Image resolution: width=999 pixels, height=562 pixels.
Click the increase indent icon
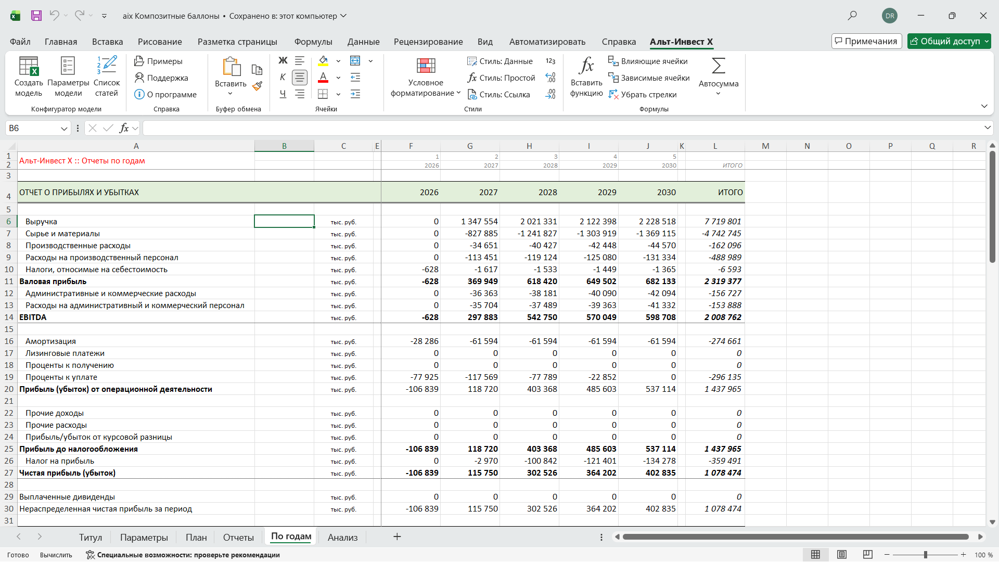point(355,94)
